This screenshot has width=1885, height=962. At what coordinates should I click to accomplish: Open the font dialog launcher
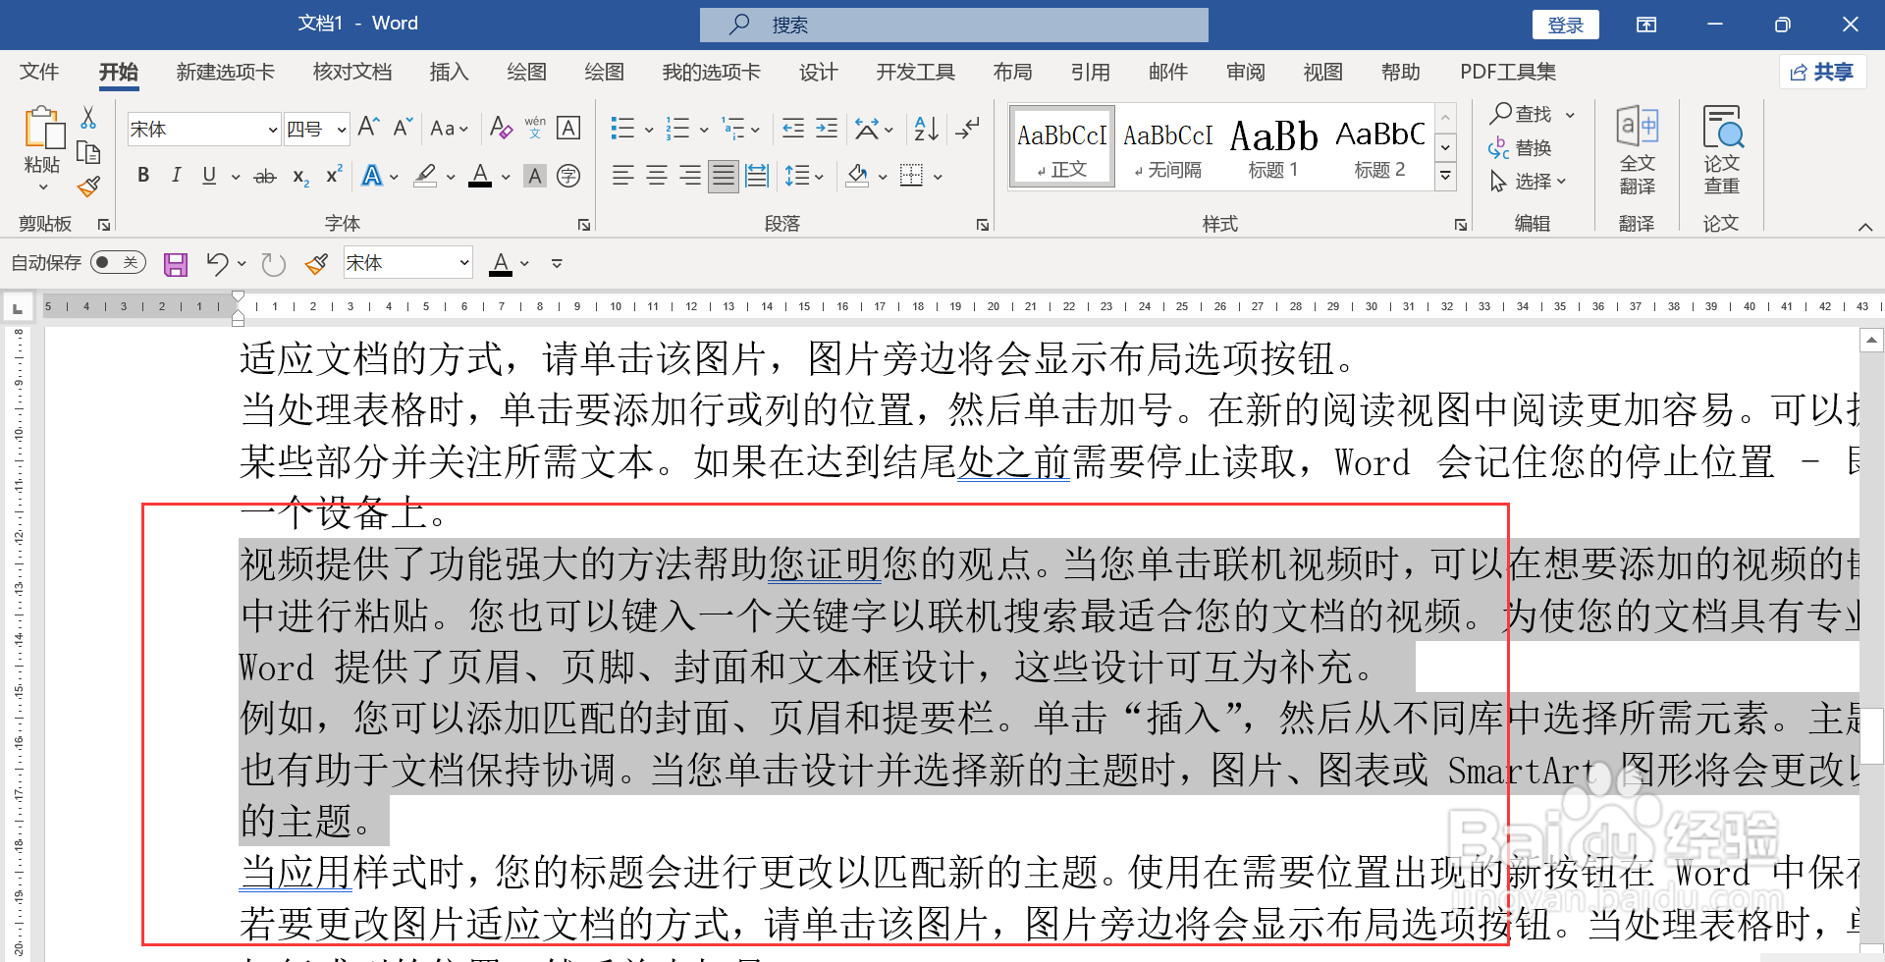click(x=584, y=225)
